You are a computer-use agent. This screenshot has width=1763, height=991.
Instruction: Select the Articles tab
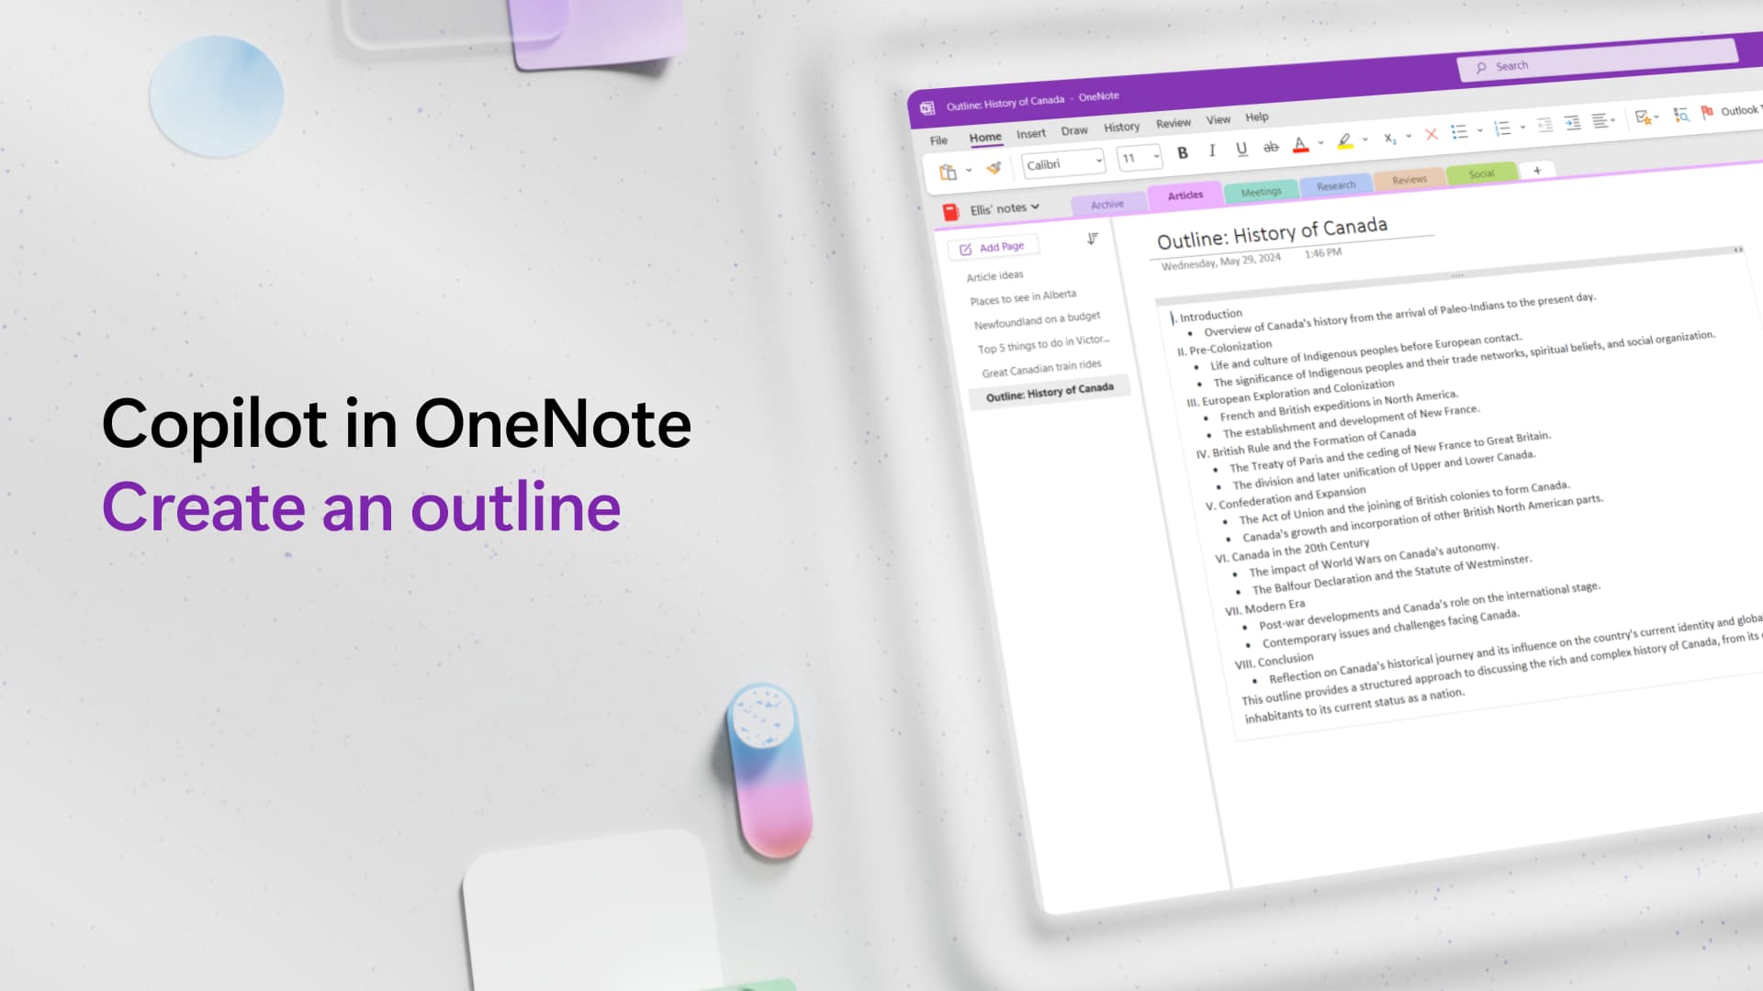point(1185,193)
